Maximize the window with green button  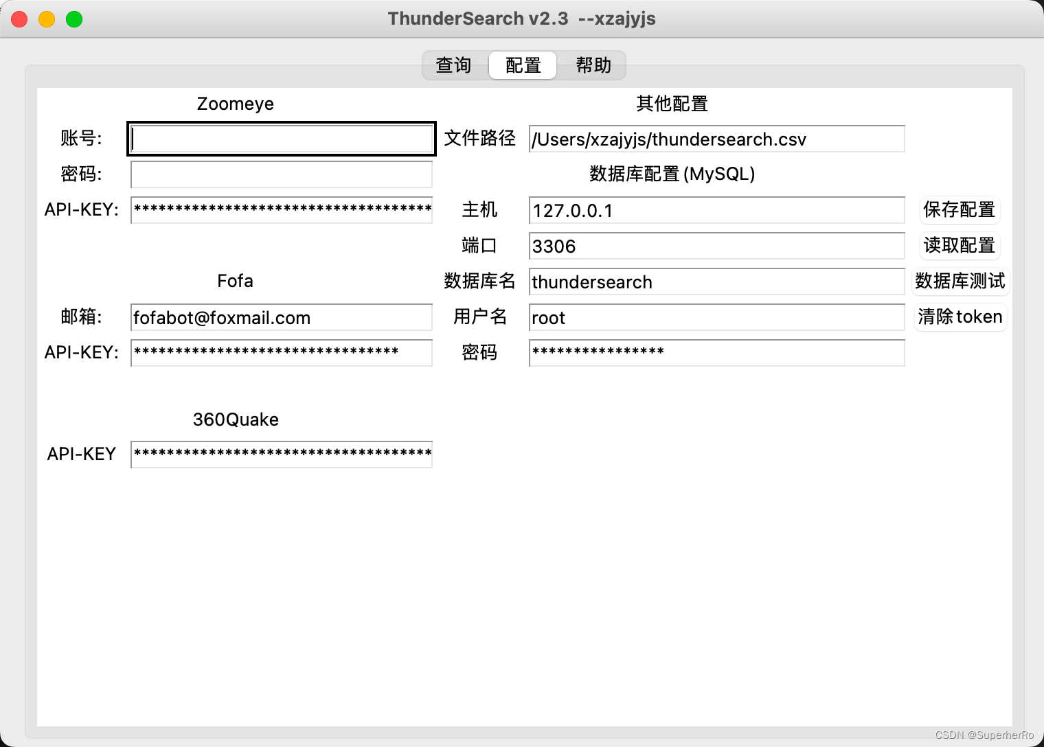point(74,19)
